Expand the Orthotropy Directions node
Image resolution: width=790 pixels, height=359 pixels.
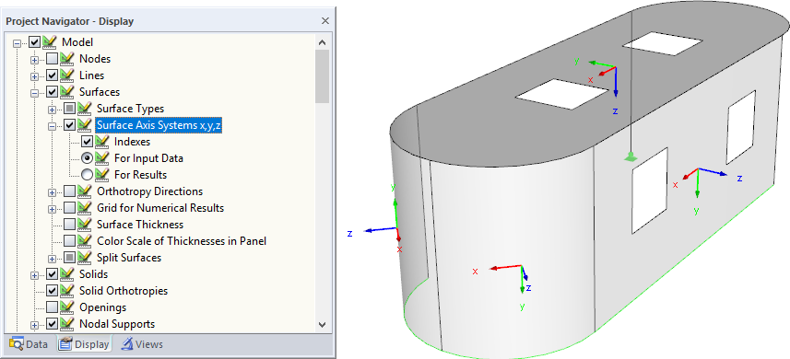pyautogui.click(x=52, y=193)
